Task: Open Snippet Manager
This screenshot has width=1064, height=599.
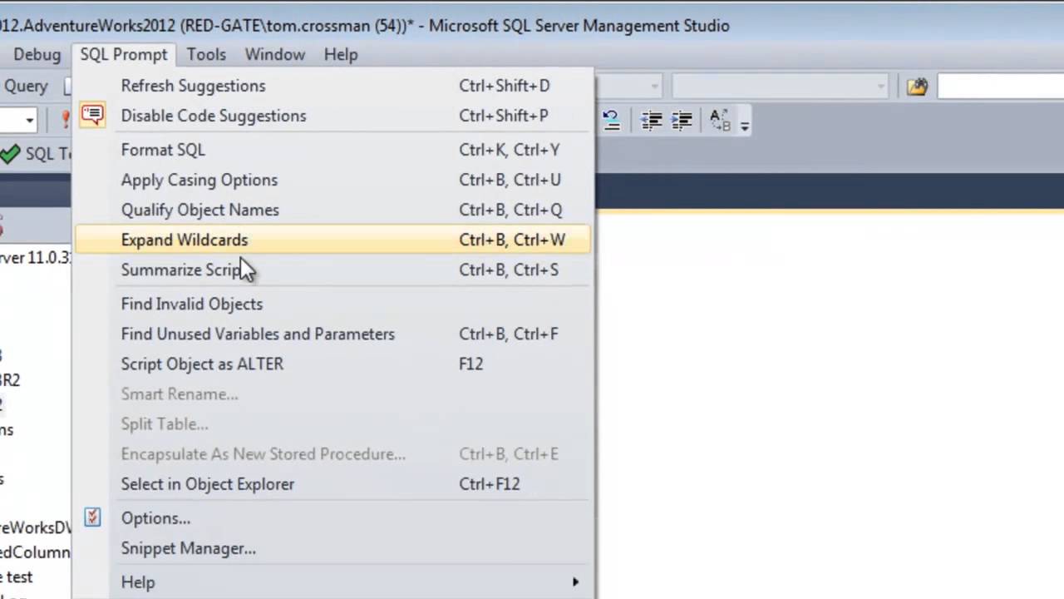Action: click(189, 548)
